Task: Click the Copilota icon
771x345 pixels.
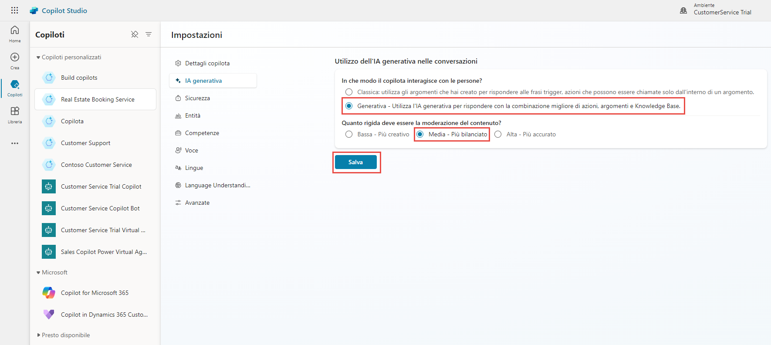Action: pos(49,121)
